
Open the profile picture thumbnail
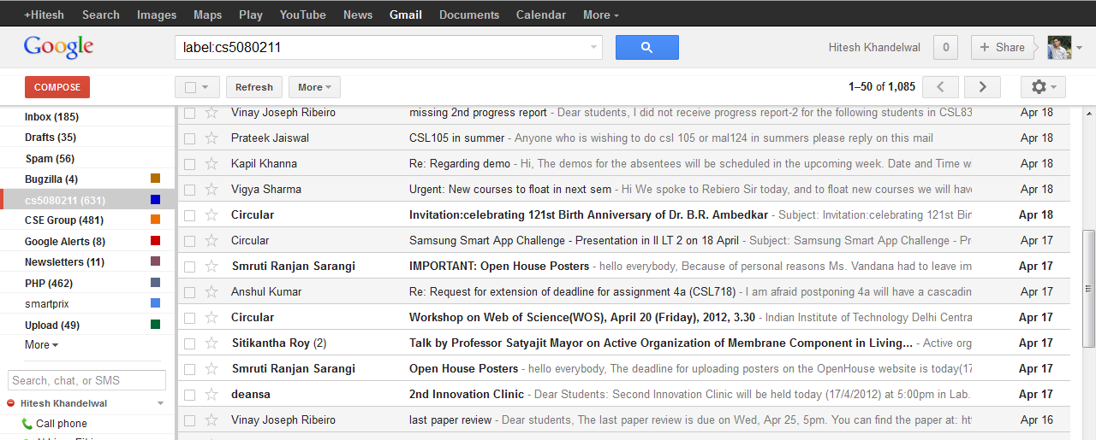[x=1059, y=48]
